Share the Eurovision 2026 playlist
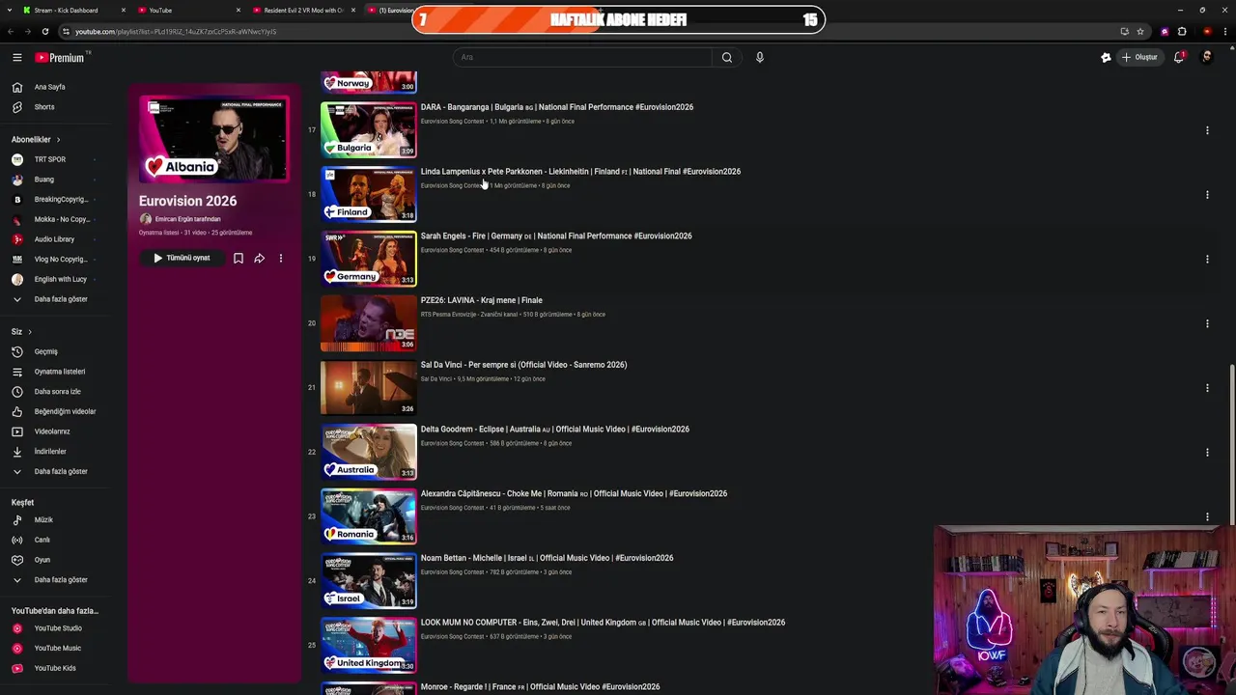The image size is (1236, 695). point(259,258)
